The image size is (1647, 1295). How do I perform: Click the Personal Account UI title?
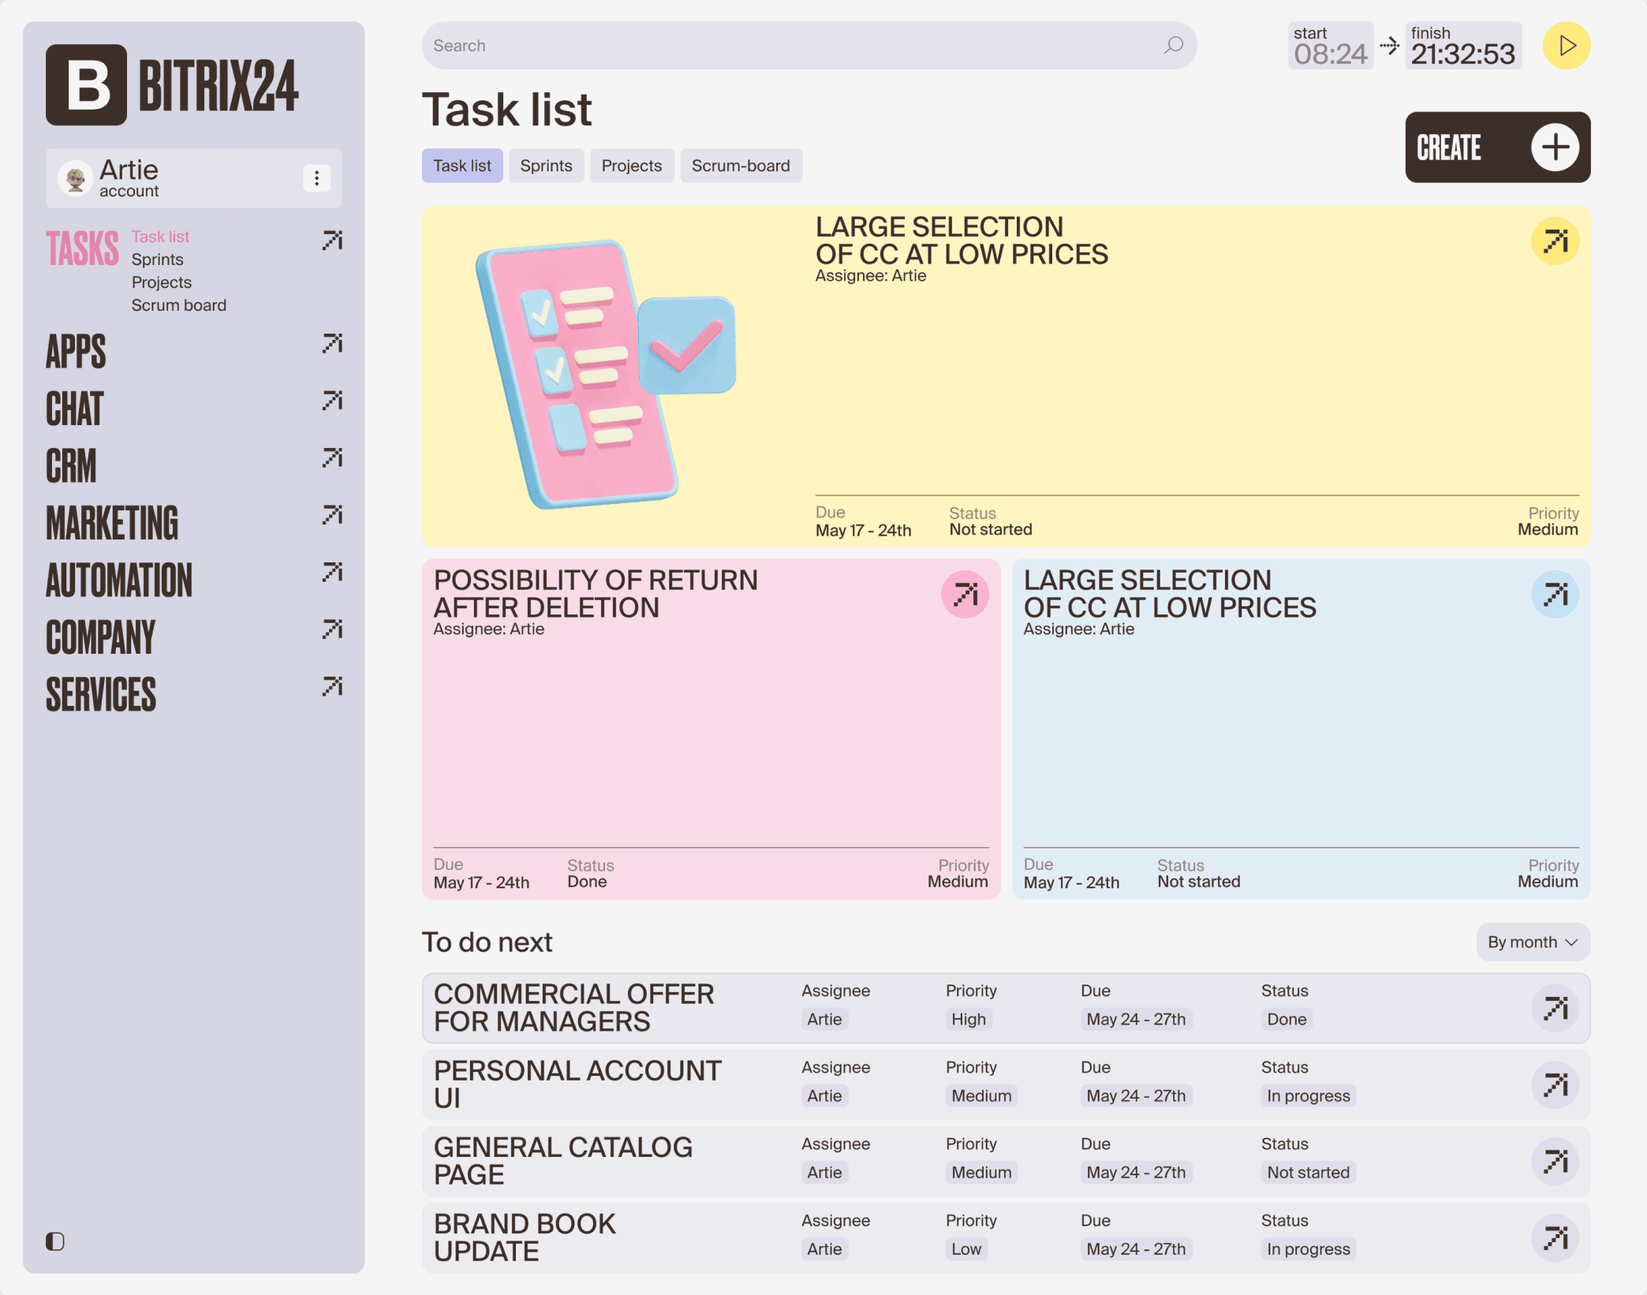[x=577, y=1084]
